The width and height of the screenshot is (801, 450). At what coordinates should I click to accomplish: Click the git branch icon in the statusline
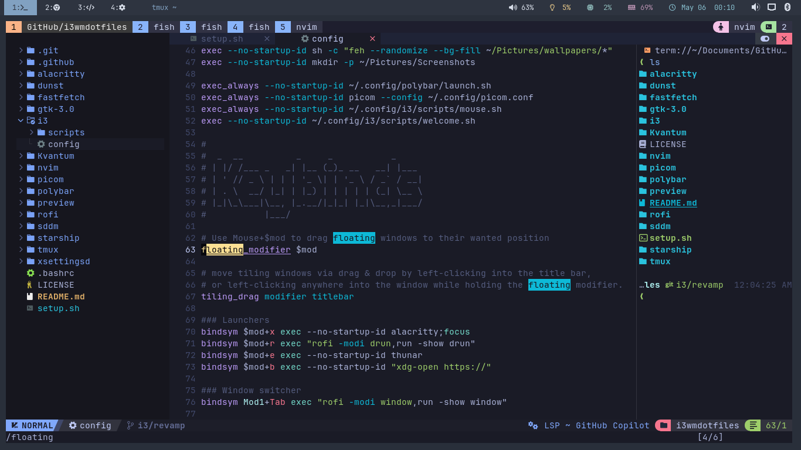tap(130, 425)
